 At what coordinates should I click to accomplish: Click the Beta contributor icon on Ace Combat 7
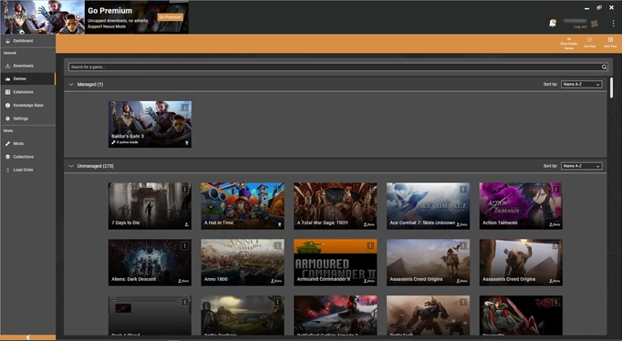coord(461,224)
